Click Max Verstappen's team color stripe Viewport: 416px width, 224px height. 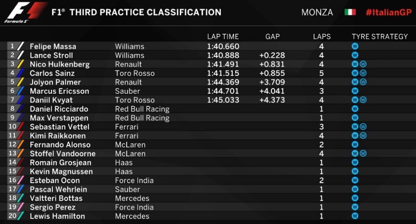tap(20, 118)
